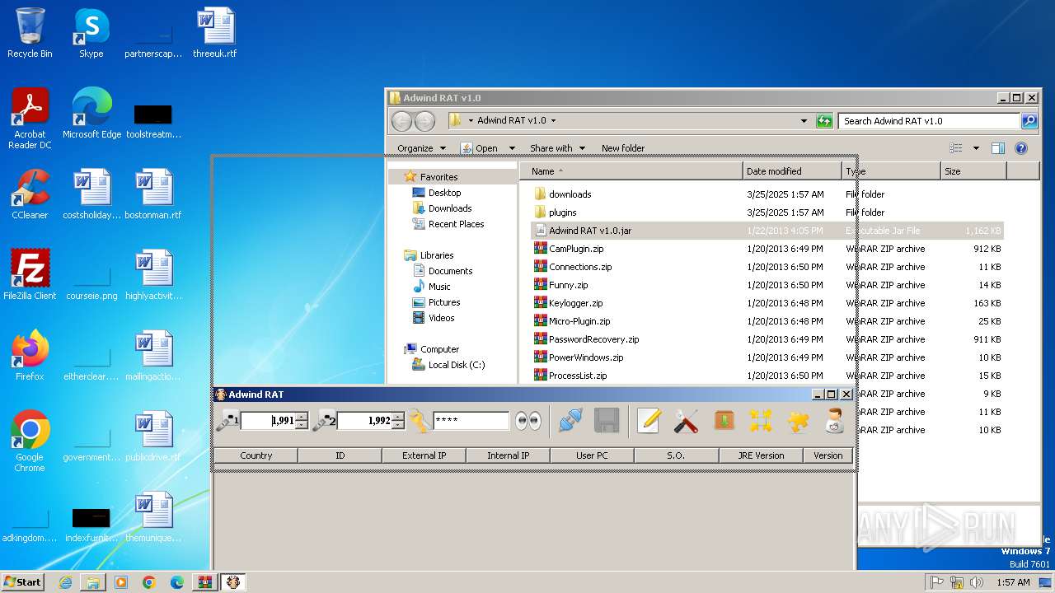Select Documents under Libraries
This screenshot has height=593, width=1055.
[x=450, y=271]
